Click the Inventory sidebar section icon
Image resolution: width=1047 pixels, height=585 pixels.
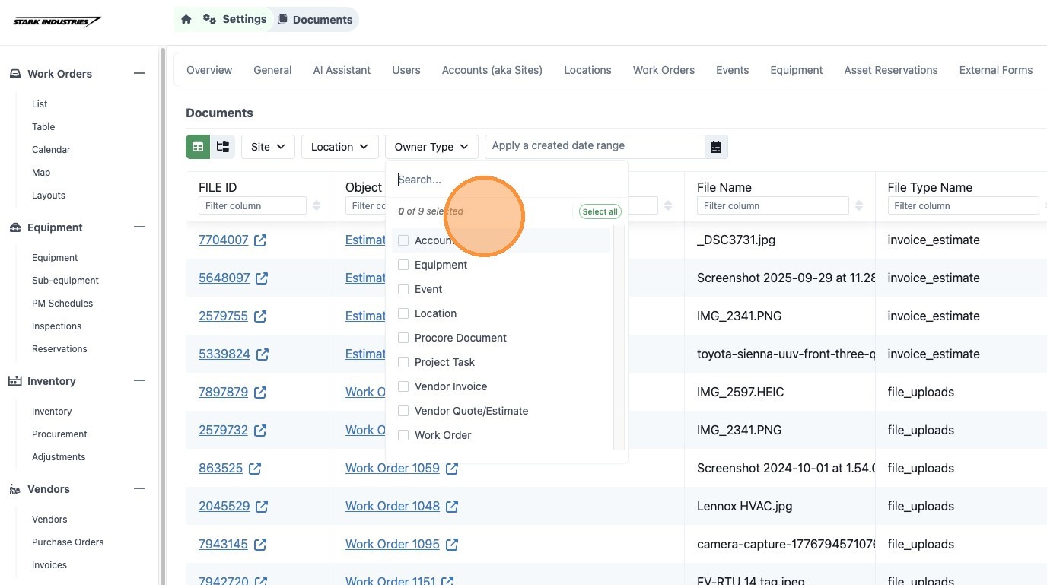point(14,381)
